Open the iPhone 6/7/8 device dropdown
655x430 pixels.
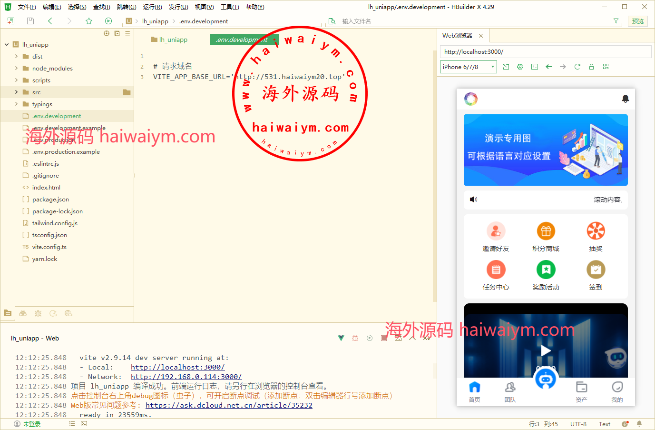(x=468, y=67)
